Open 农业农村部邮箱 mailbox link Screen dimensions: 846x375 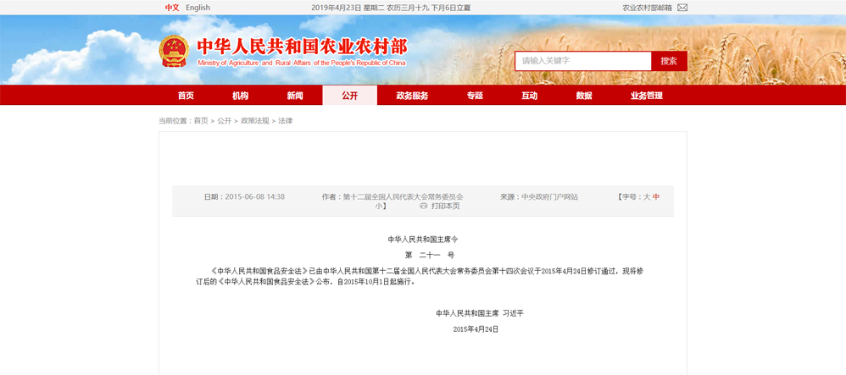[647, 8]
